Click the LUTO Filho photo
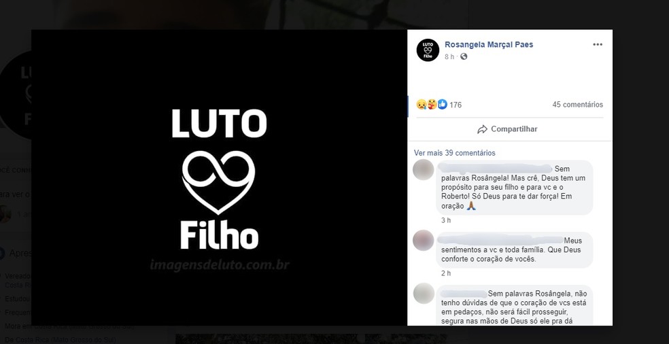This screenshot has width=669, height=344. (x=220, y=177)
